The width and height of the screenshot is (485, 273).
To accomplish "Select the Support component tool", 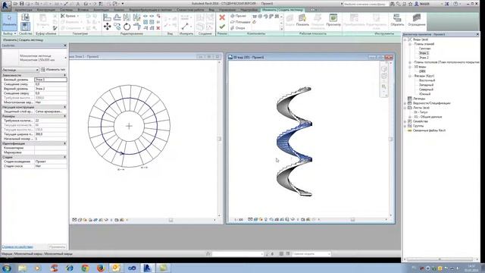I will tap(238, 28).
